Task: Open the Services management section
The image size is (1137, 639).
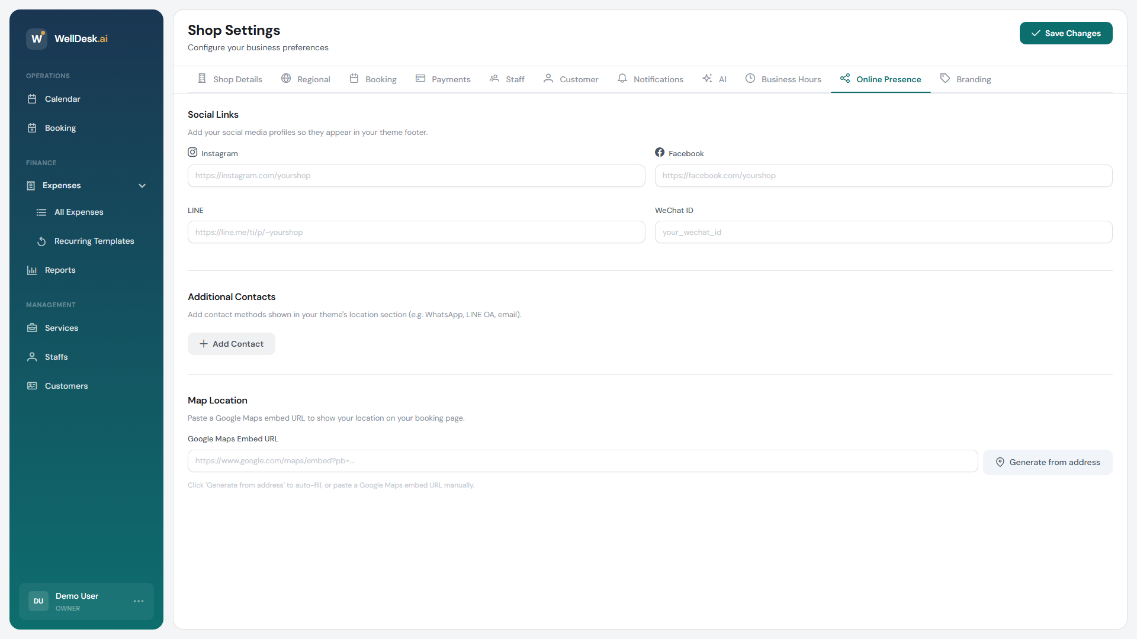Action: [x=62, y=328]
